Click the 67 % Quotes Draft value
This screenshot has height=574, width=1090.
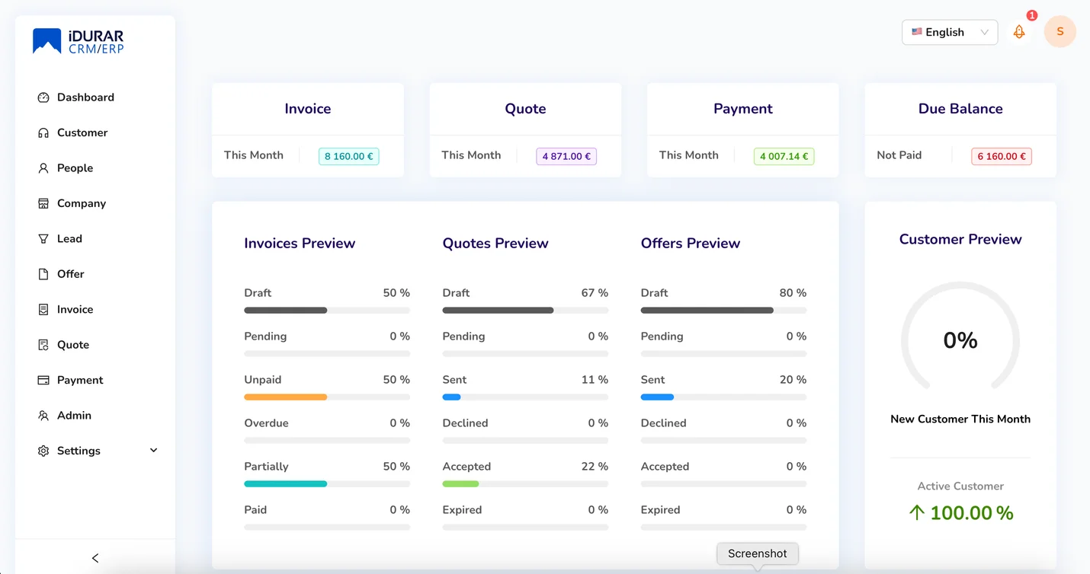(594, 293)
